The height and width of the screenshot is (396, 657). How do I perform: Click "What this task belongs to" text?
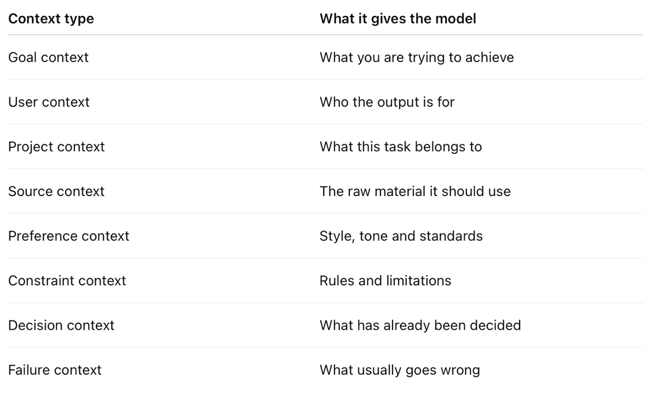[401, 147]
